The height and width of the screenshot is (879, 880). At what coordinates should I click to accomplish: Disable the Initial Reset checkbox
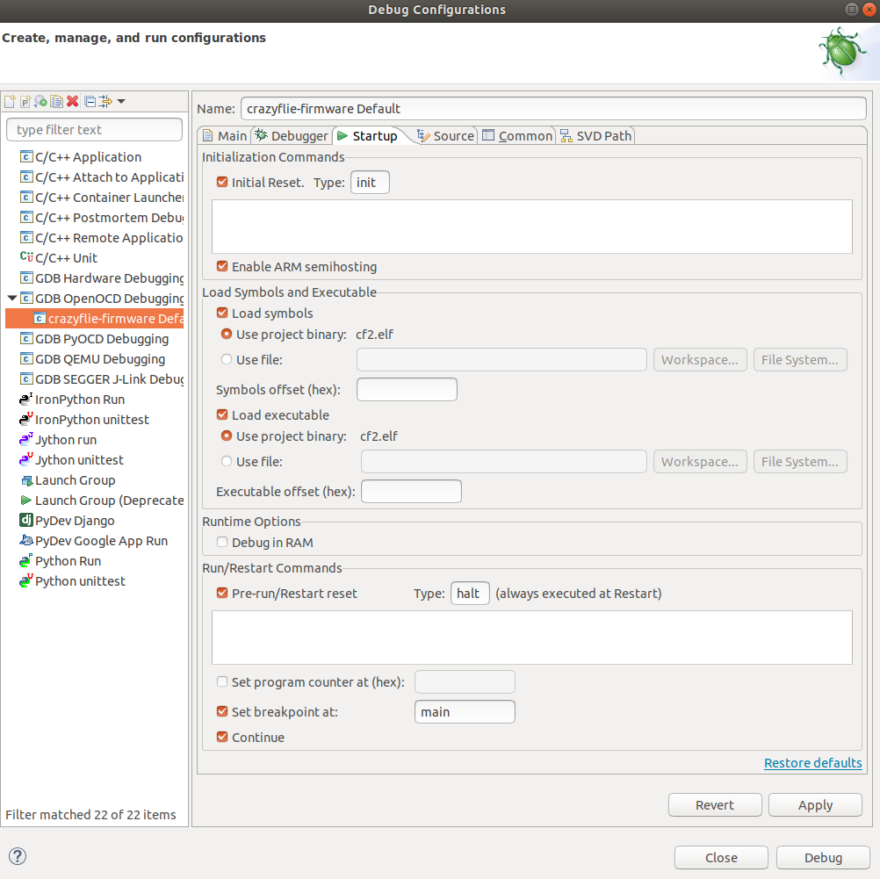pos(222,183)
